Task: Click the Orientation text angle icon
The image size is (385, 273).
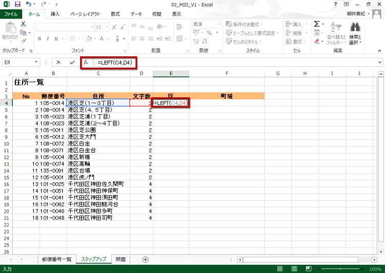Action: coord(160,27)
